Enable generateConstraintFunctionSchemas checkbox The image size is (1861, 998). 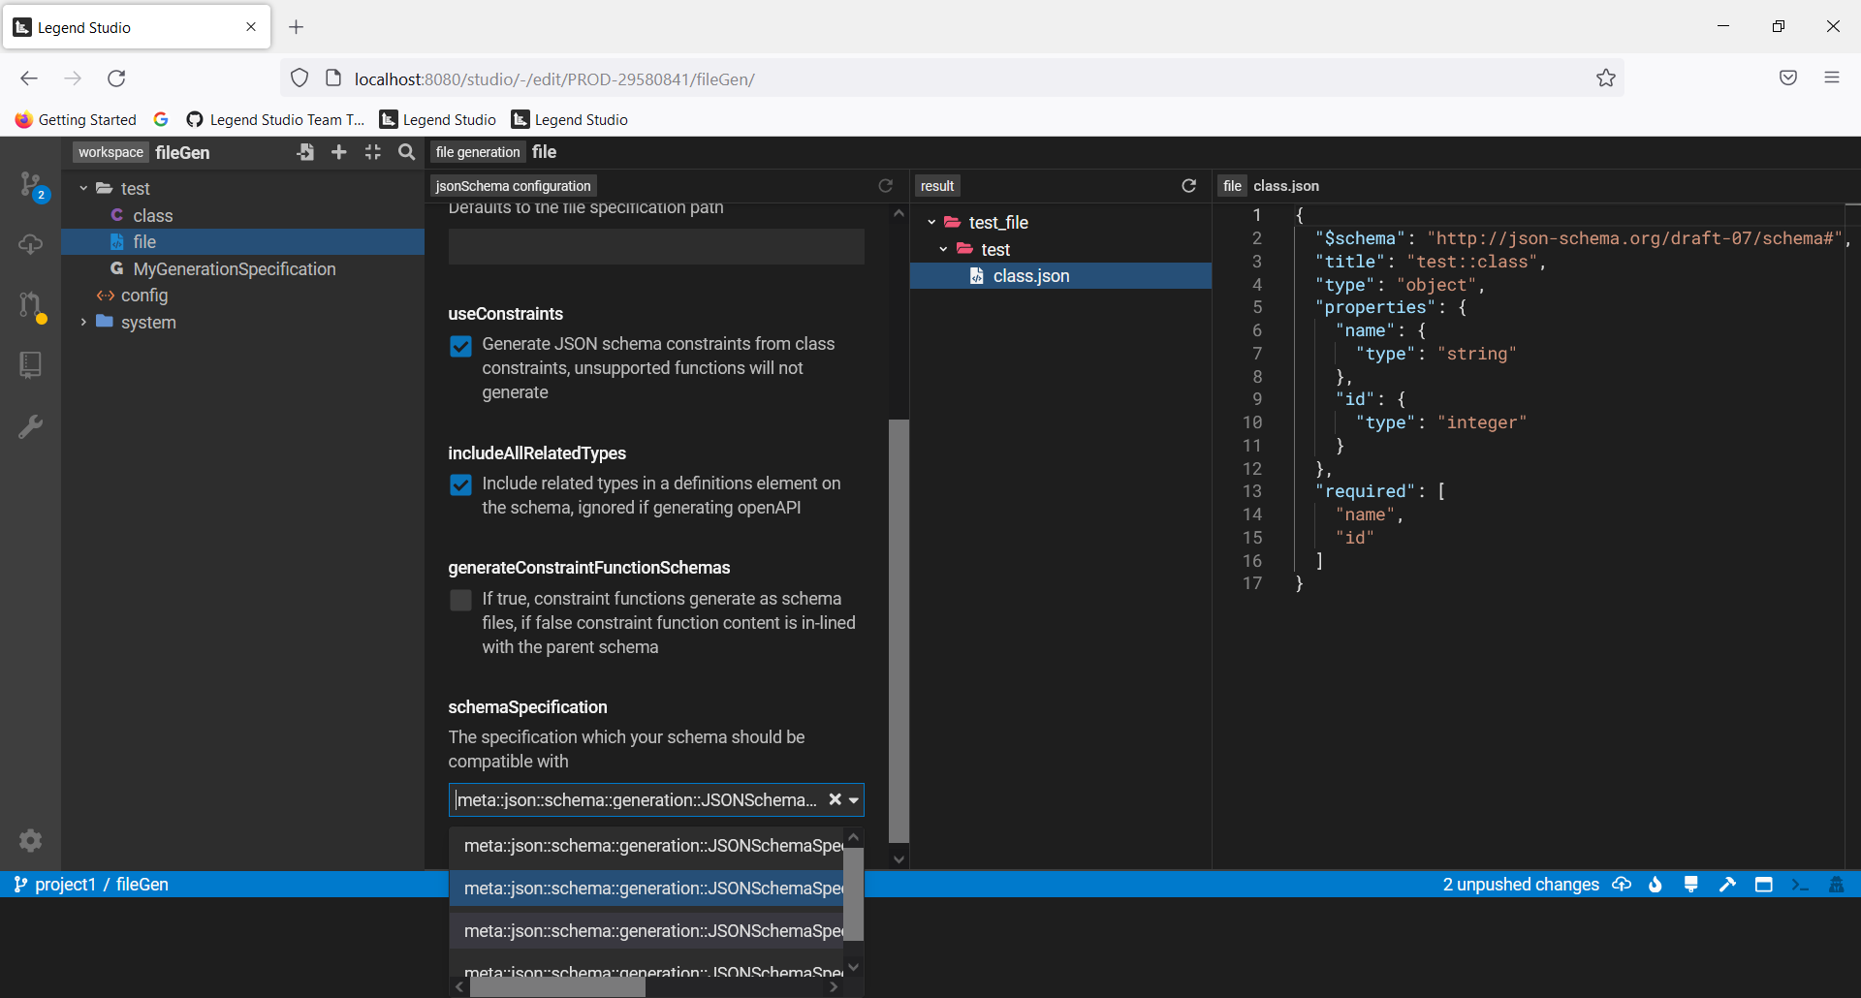click(461, 601)
